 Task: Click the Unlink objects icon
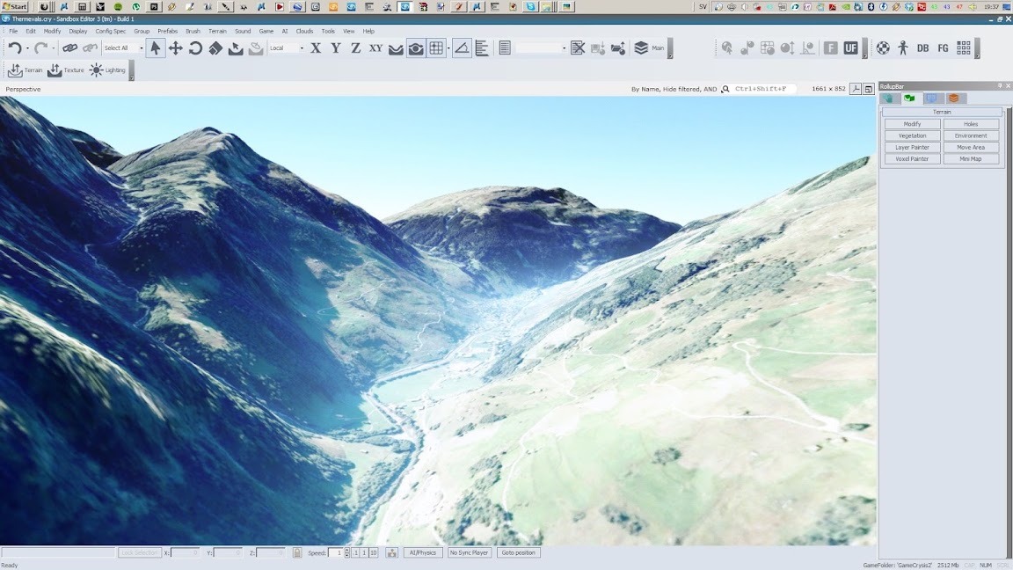click(91, 47)
